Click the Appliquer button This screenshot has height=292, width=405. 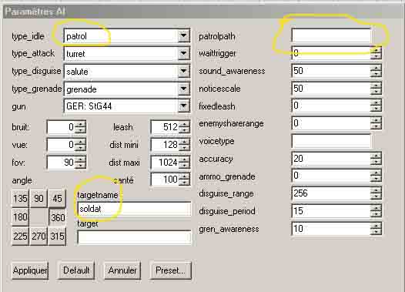[x=30, y=270]
